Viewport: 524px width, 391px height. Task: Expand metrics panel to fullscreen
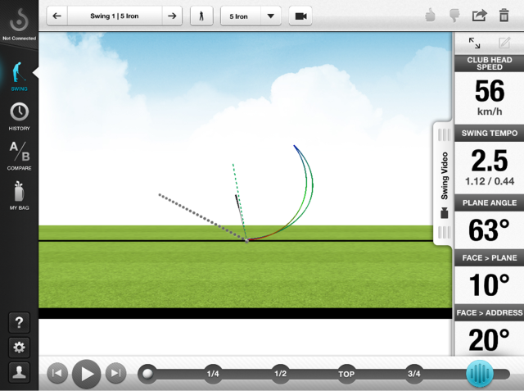click(x=474, y=43)
